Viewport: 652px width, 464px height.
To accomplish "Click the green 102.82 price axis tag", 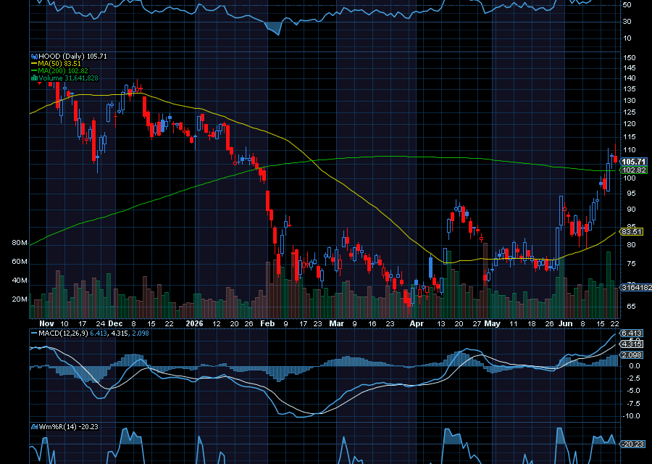I will point(634,170).
